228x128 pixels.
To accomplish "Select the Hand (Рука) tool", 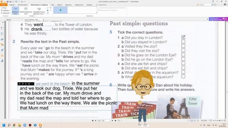I will pos(4,8).
